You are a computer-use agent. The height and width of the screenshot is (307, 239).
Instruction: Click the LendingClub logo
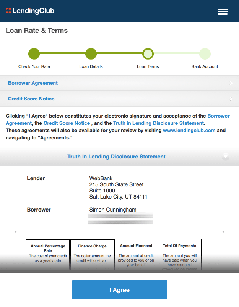coord(30,11)
